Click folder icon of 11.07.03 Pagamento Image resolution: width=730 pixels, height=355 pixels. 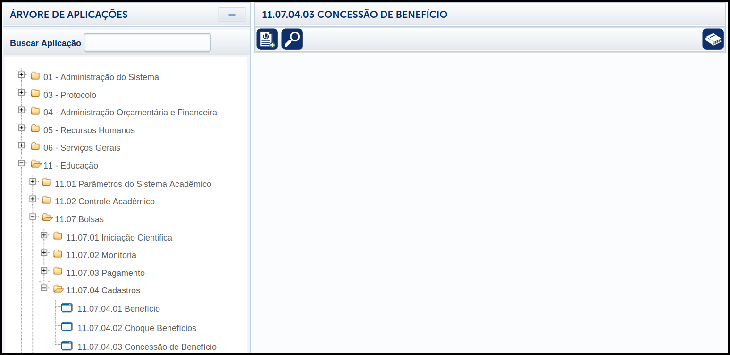[x=58, y=271]
